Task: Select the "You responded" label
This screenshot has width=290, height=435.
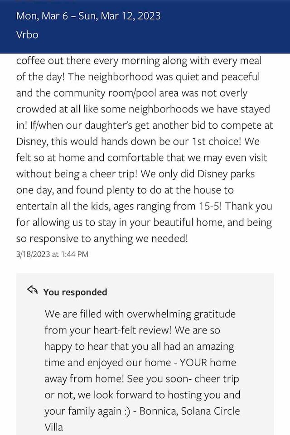Action: (x=75, y=292)
